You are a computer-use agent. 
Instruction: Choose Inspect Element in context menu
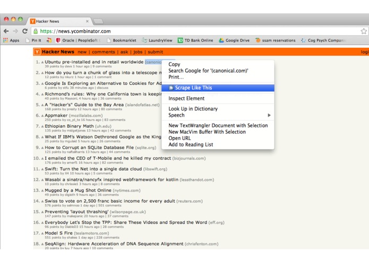[x=218, y=99]
